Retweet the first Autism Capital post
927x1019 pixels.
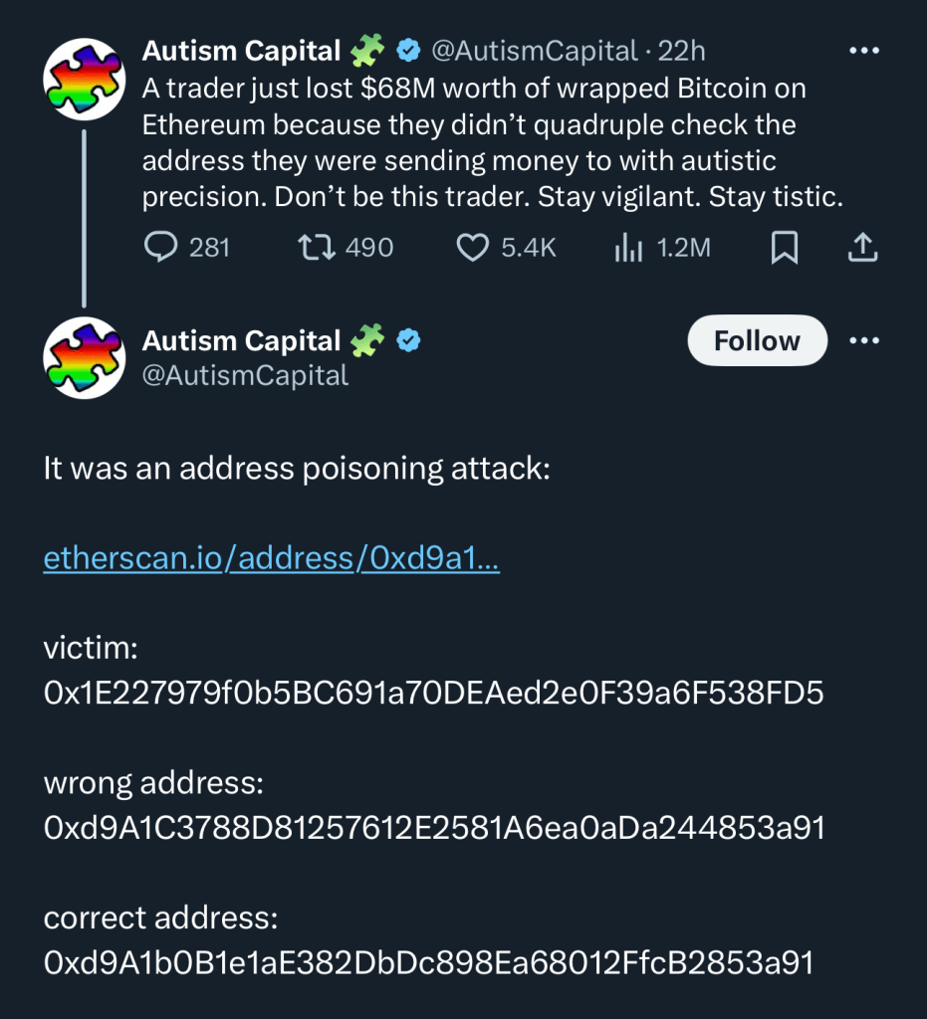[x=315, y=248]
